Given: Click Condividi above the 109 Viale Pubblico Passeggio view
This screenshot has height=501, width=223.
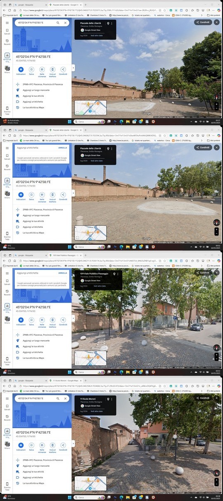Looking at the screenshot, I should (203, 273).
